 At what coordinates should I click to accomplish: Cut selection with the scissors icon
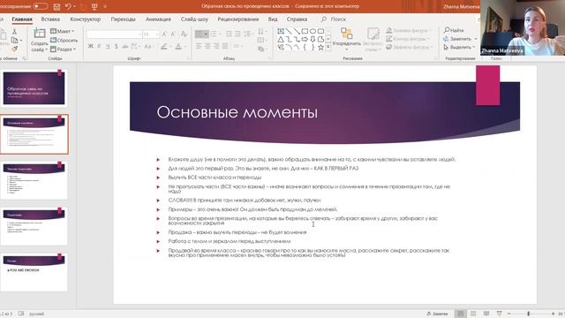(14, 32)
